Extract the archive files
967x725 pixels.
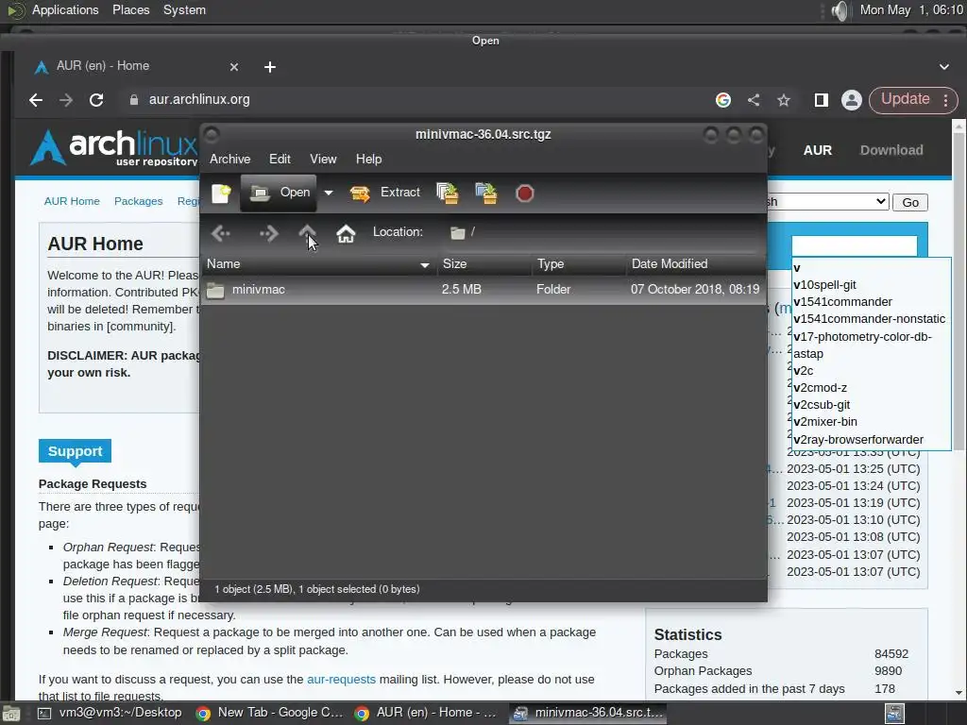tap(385, 193)
